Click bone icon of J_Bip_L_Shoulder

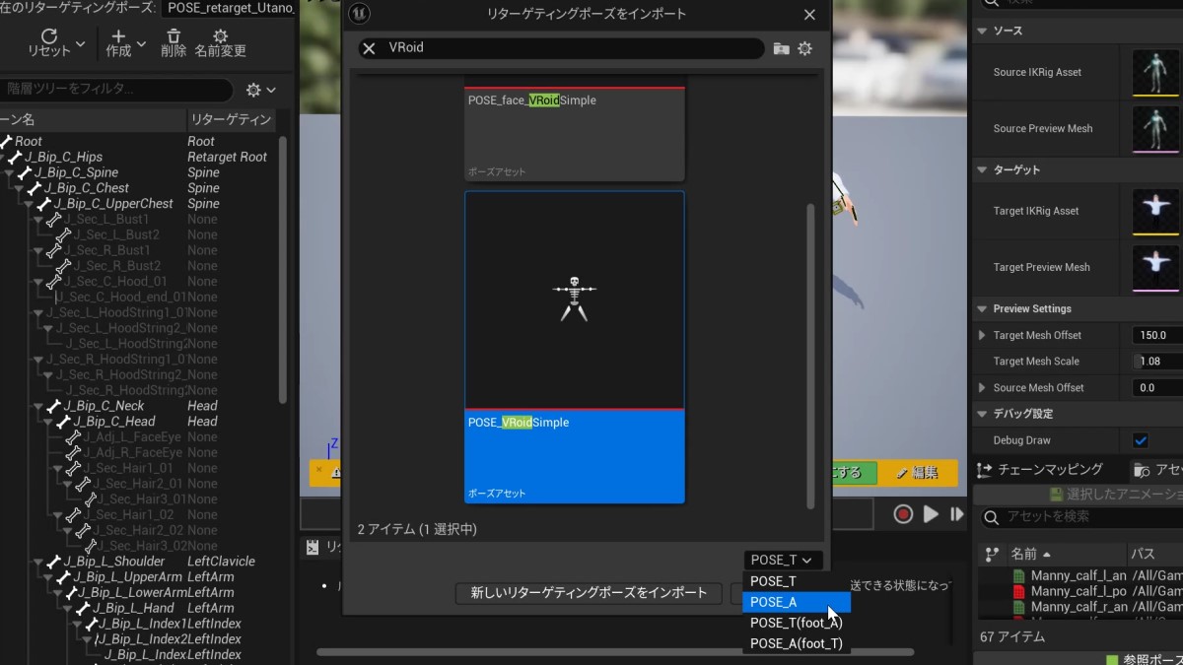[55, 562]
